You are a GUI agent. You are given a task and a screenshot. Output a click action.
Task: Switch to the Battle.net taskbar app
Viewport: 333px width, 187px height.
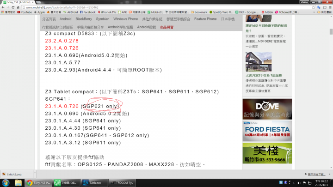pos(93,183)
